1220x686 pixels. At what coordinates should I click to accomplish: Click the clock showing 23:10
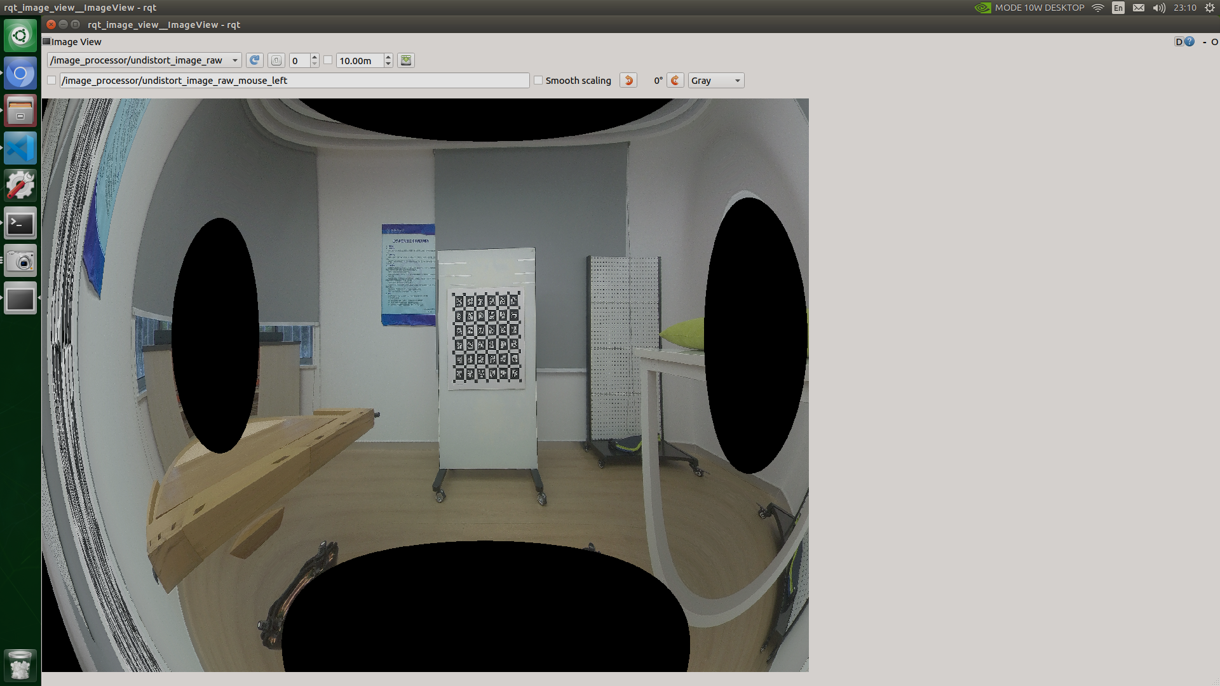pos(1184,8)
